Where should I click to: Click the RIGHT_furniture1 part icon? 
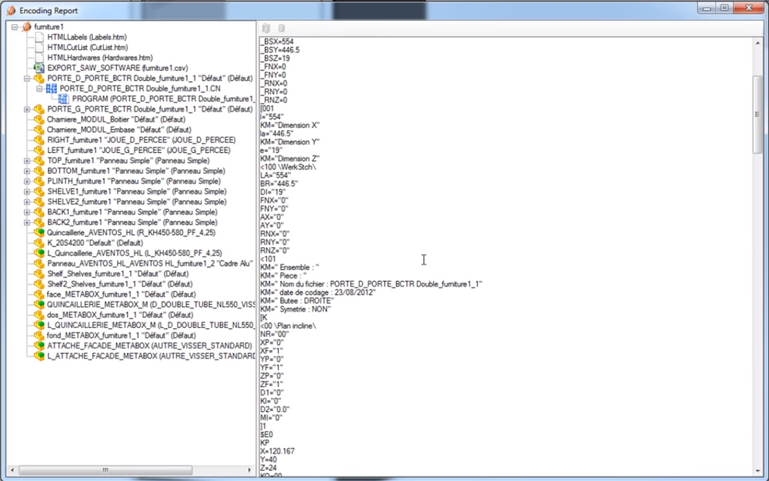pos(39,140)
